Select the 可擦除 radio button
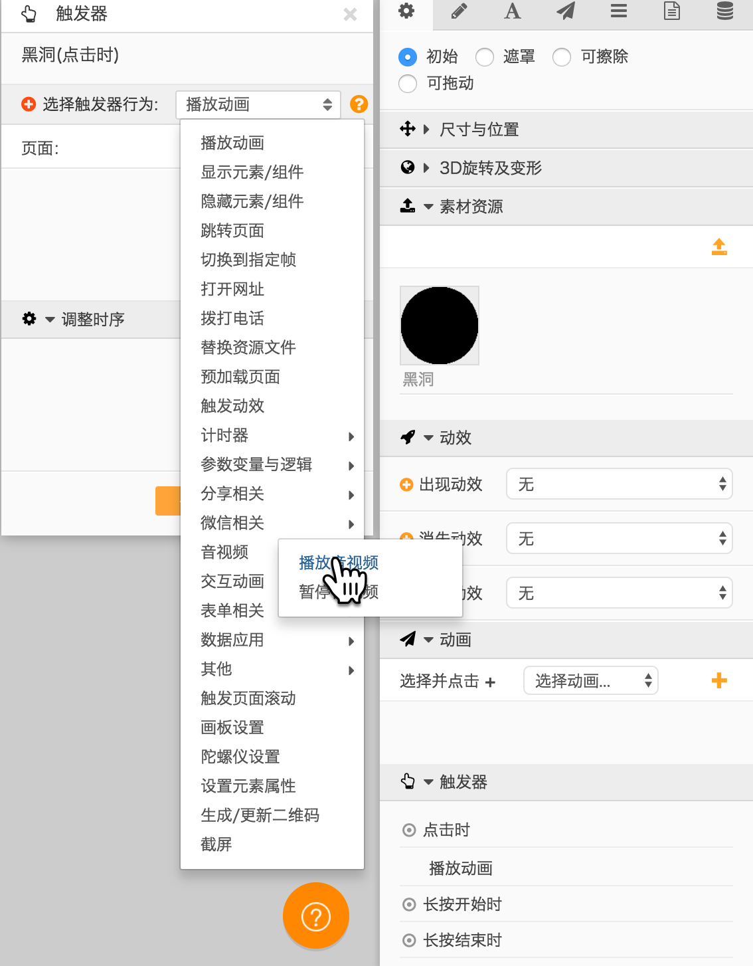The width and height of the screenshot is (753, 966). tap(562, 57)
